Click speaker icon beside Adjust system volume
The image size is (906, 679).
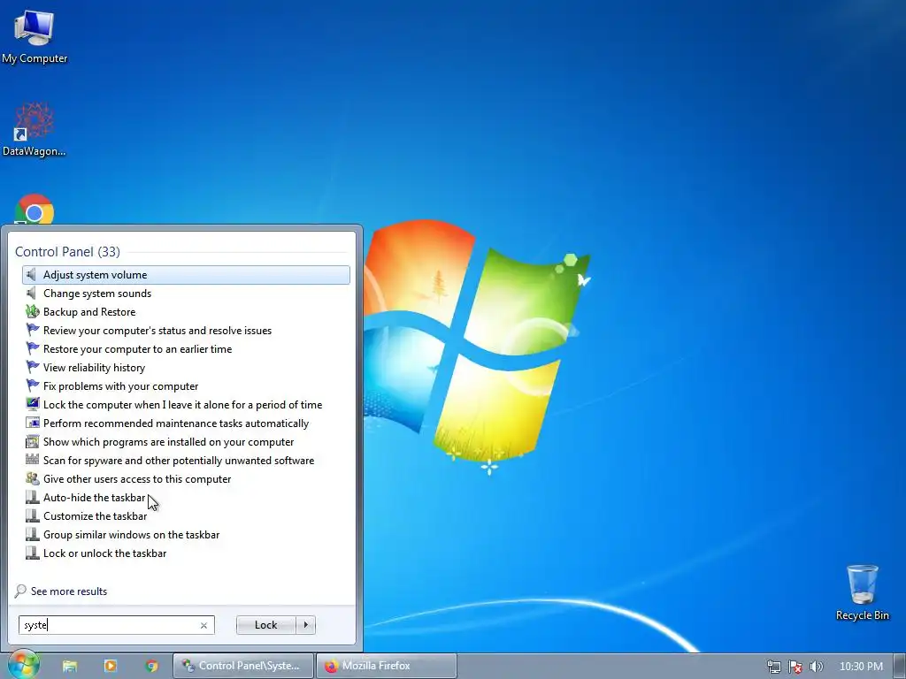[x=33, y=275]
